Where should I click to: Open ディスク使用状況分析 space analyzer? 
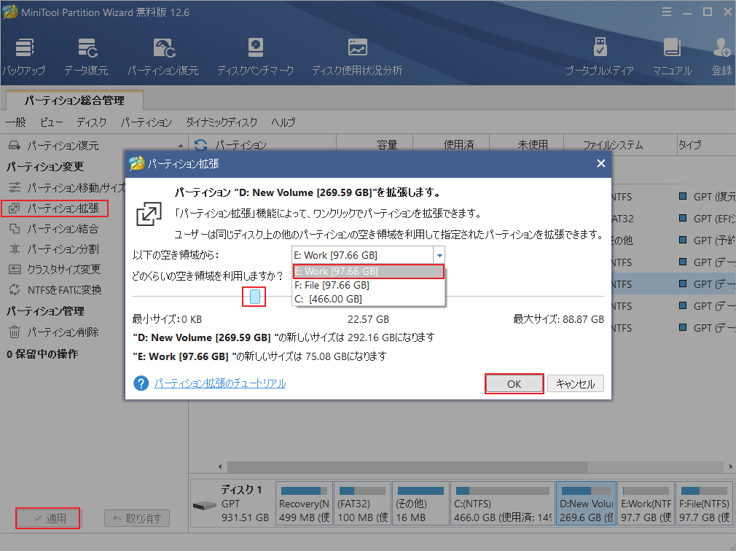click(x=357, y=58)
